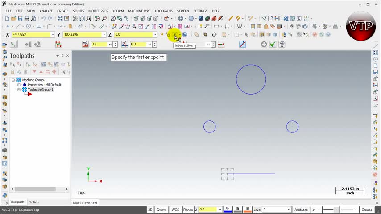381x214 pixels.
Task: Click the FastPoint lightning icon
Action: click(x=162, y=34)
